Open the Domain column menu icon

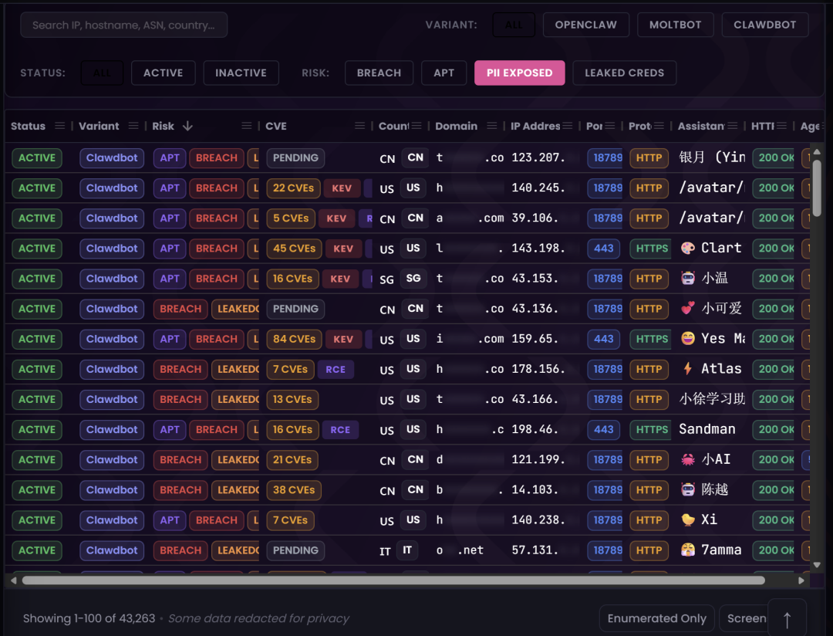click(491, 126)
